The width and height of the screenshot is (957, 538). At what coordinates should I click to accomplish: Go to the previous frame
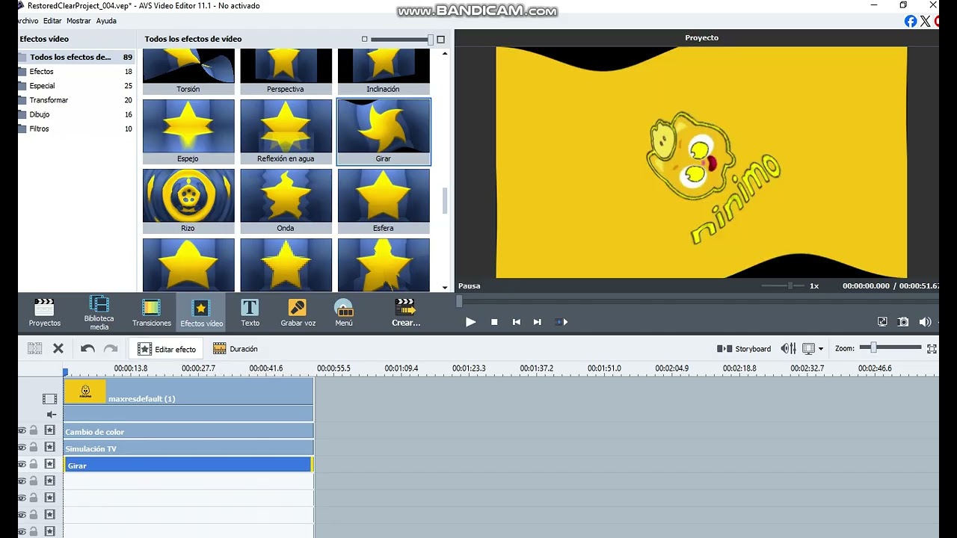[x=516, y=322]
